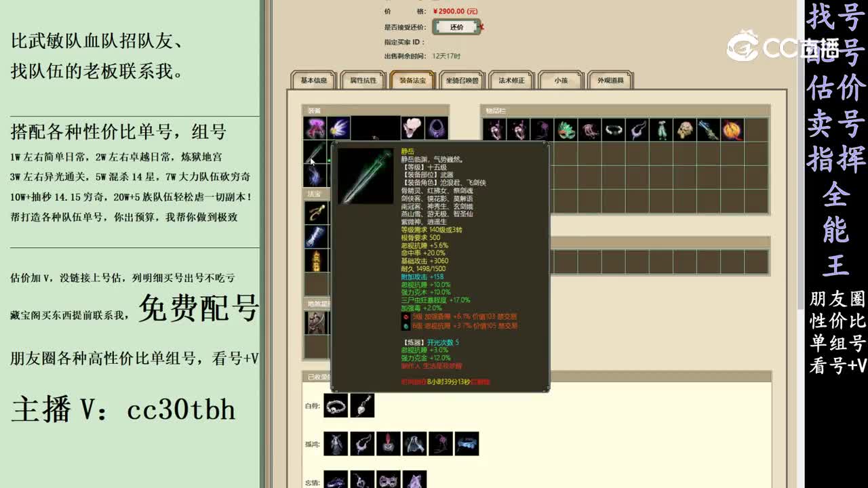Switch to the 法术修正 tab
868x488 pixels.
coord(511,80)
